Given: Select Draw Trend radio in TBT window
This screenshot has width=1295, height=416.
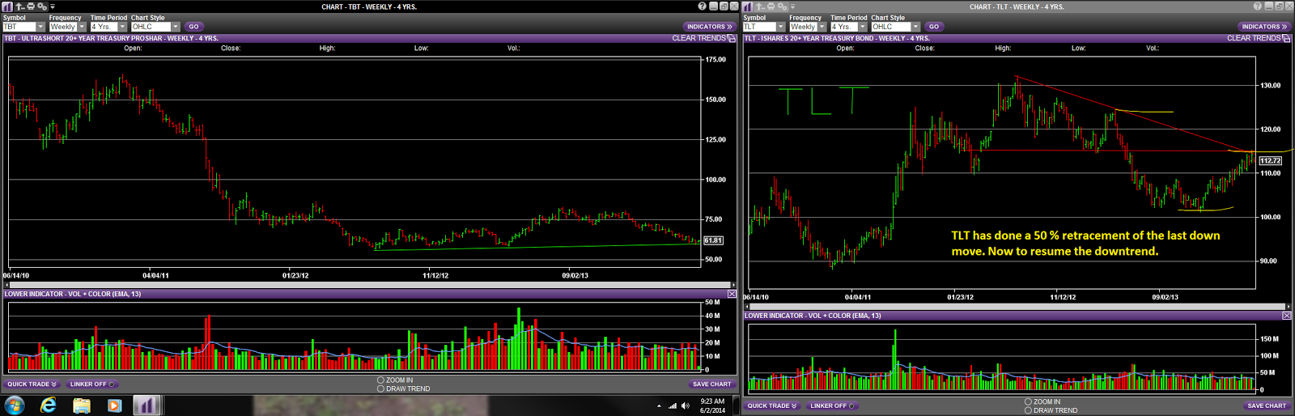Looking at the screenshot, I should (380, 388).
